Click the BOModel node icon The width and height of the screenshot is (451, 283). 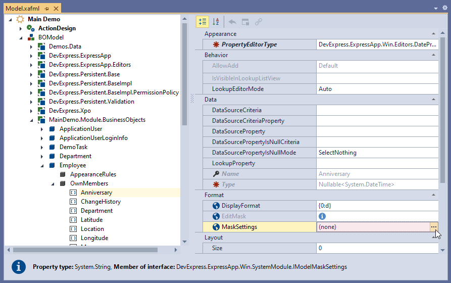[x=31, y=37]
